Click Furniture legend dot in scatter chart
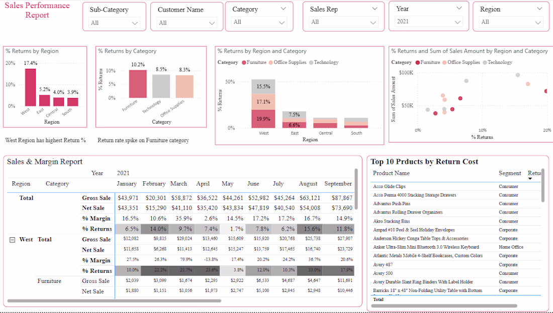The height and width of the screenshot is (313, 553). (x=418, y=62)
